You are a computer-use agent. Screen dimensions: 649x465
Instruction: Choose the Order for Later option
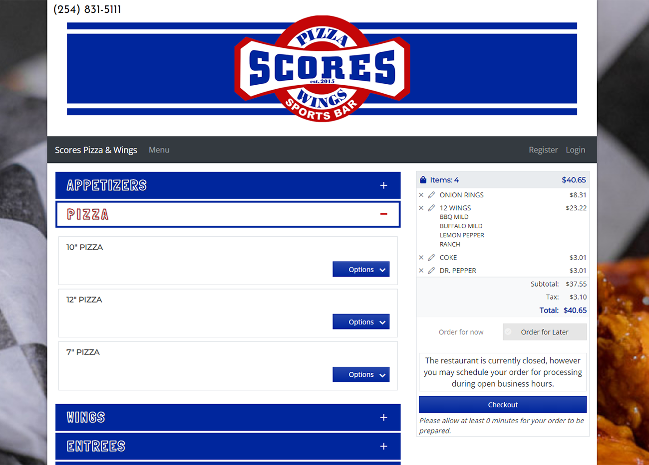click(544, 332)
